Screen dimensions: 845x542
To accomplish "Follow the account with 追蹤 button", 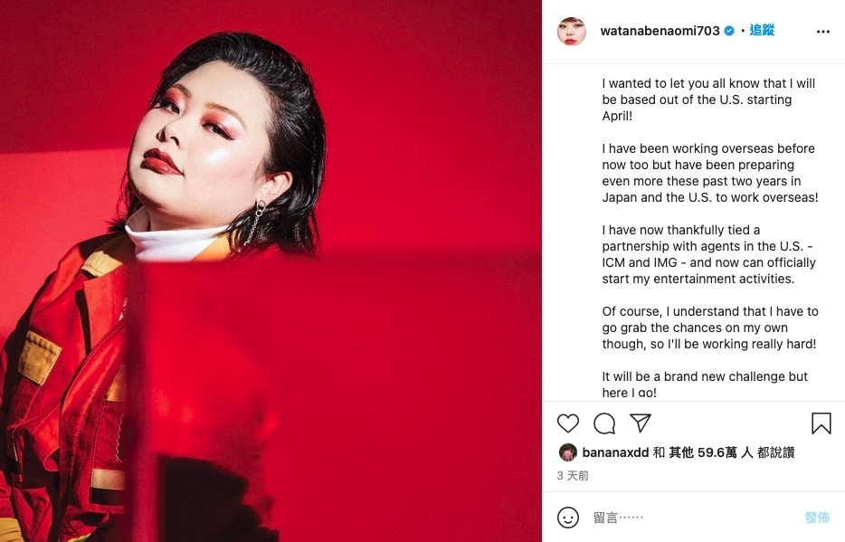I will point(762,31).
